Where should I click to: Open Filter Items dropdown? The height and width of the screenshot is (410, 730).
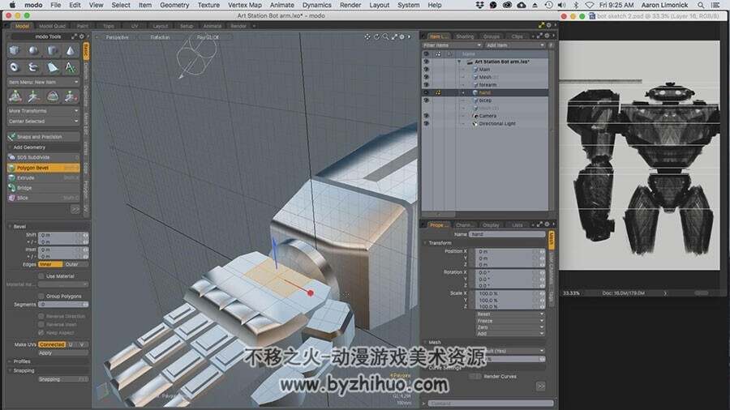click(x=452, y=45)
